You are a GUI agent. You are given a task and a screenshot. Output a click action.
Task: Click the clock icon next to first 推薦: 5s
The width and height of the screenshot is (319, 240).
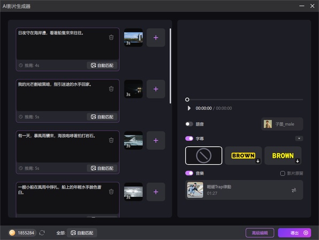21,117
